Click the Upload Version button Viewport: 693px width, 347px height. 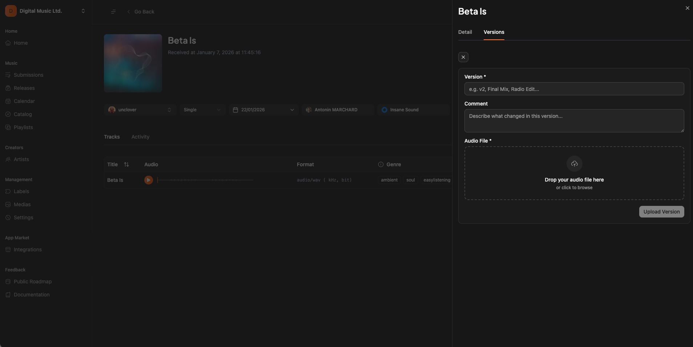(x=661, y=212)
